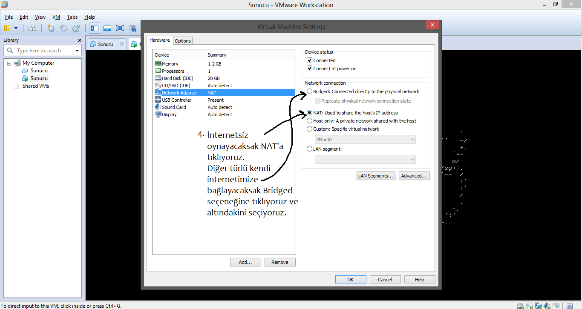Select the NAT radio button
The image size is (582, 309).
(310, 113)
